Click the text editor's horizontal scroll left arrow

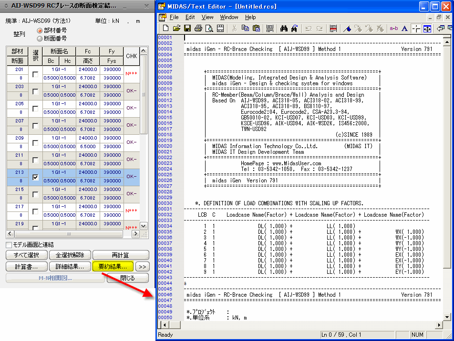coord(165,325)
